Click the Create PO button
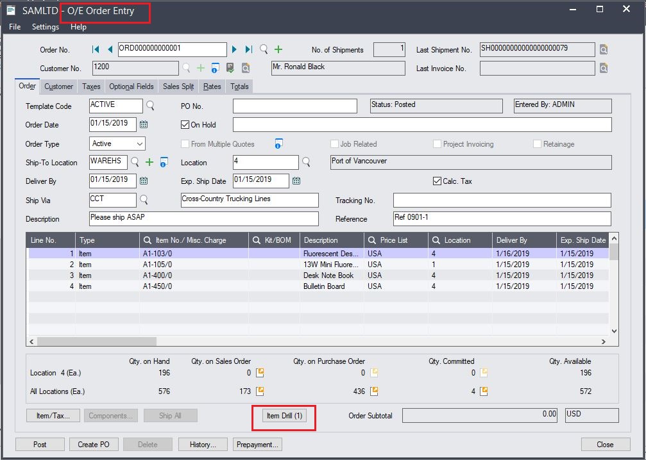This screenshot has height=460, width=646. [94, 445]
